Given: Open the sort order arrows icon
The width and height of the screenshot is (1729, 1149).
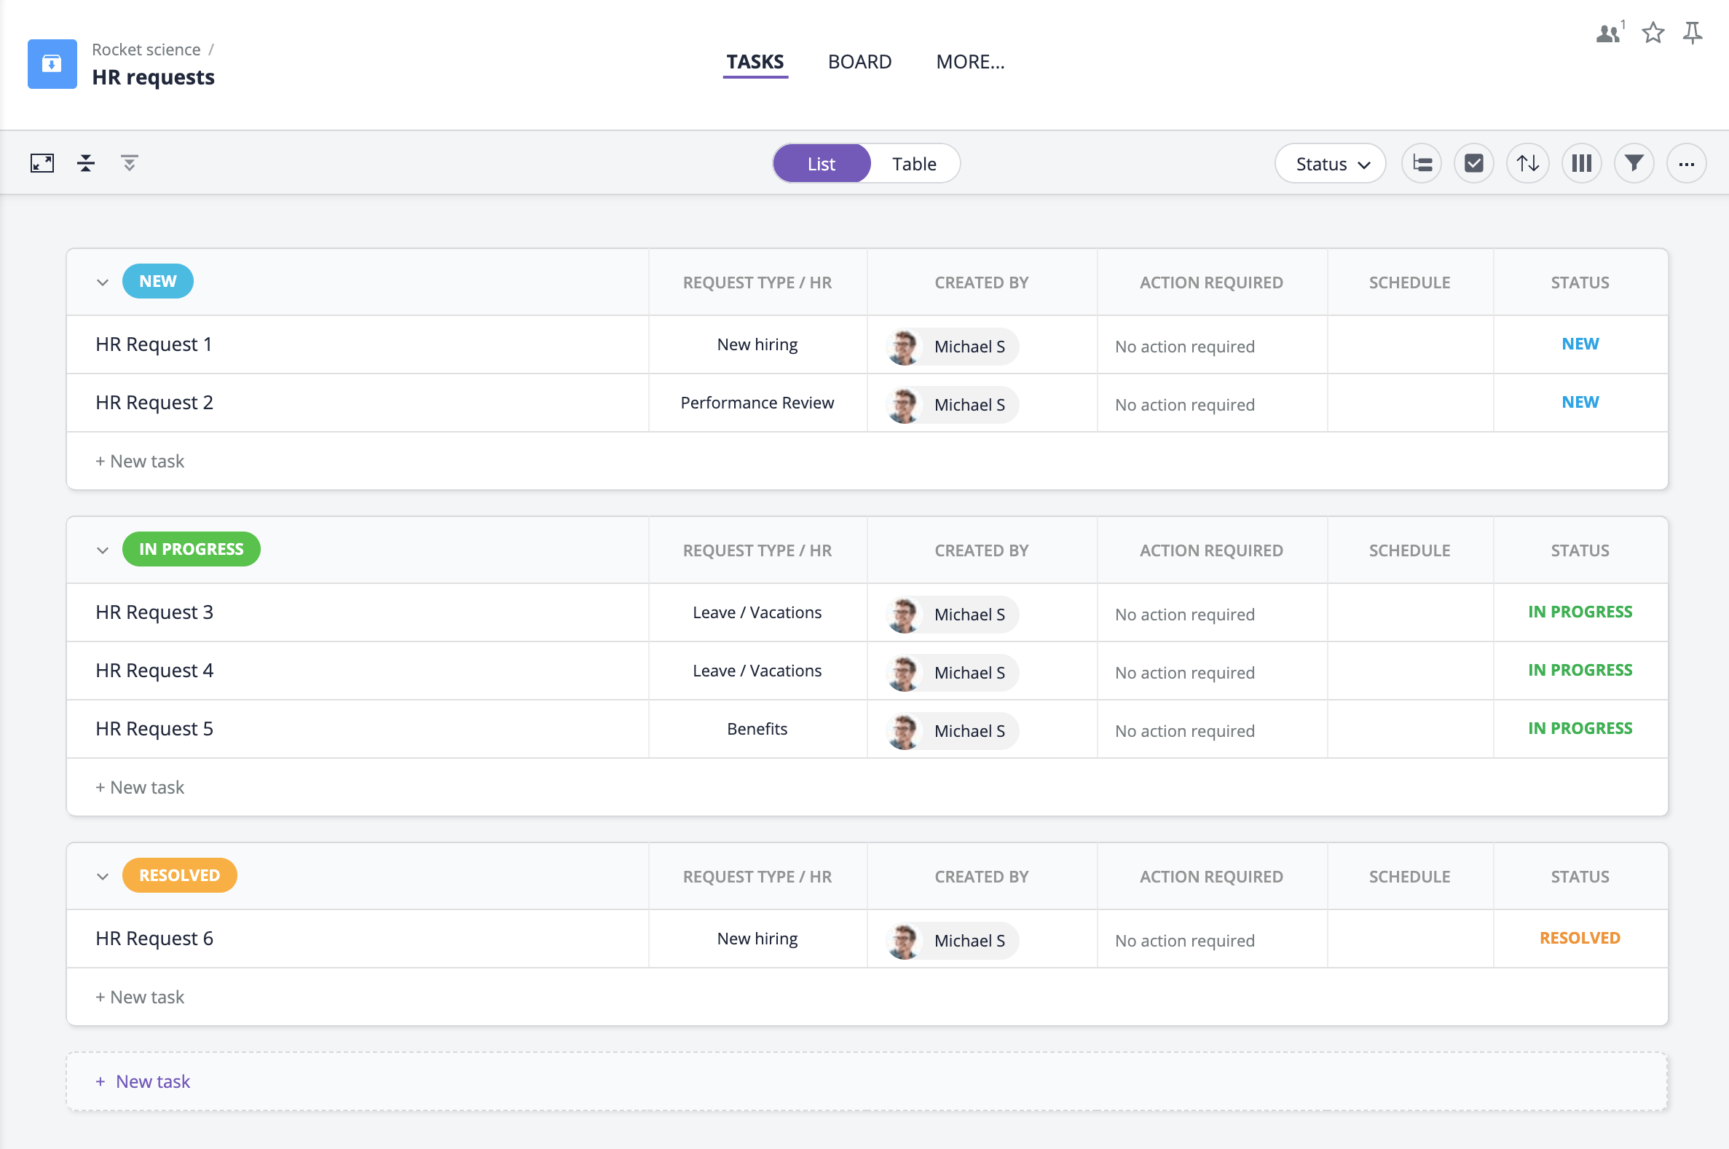Looking at the screenshot, I should [x=1527, y=163].
